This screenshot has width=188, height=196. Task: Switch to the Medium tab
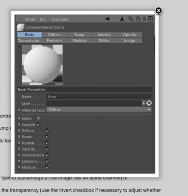coord(80,41)
